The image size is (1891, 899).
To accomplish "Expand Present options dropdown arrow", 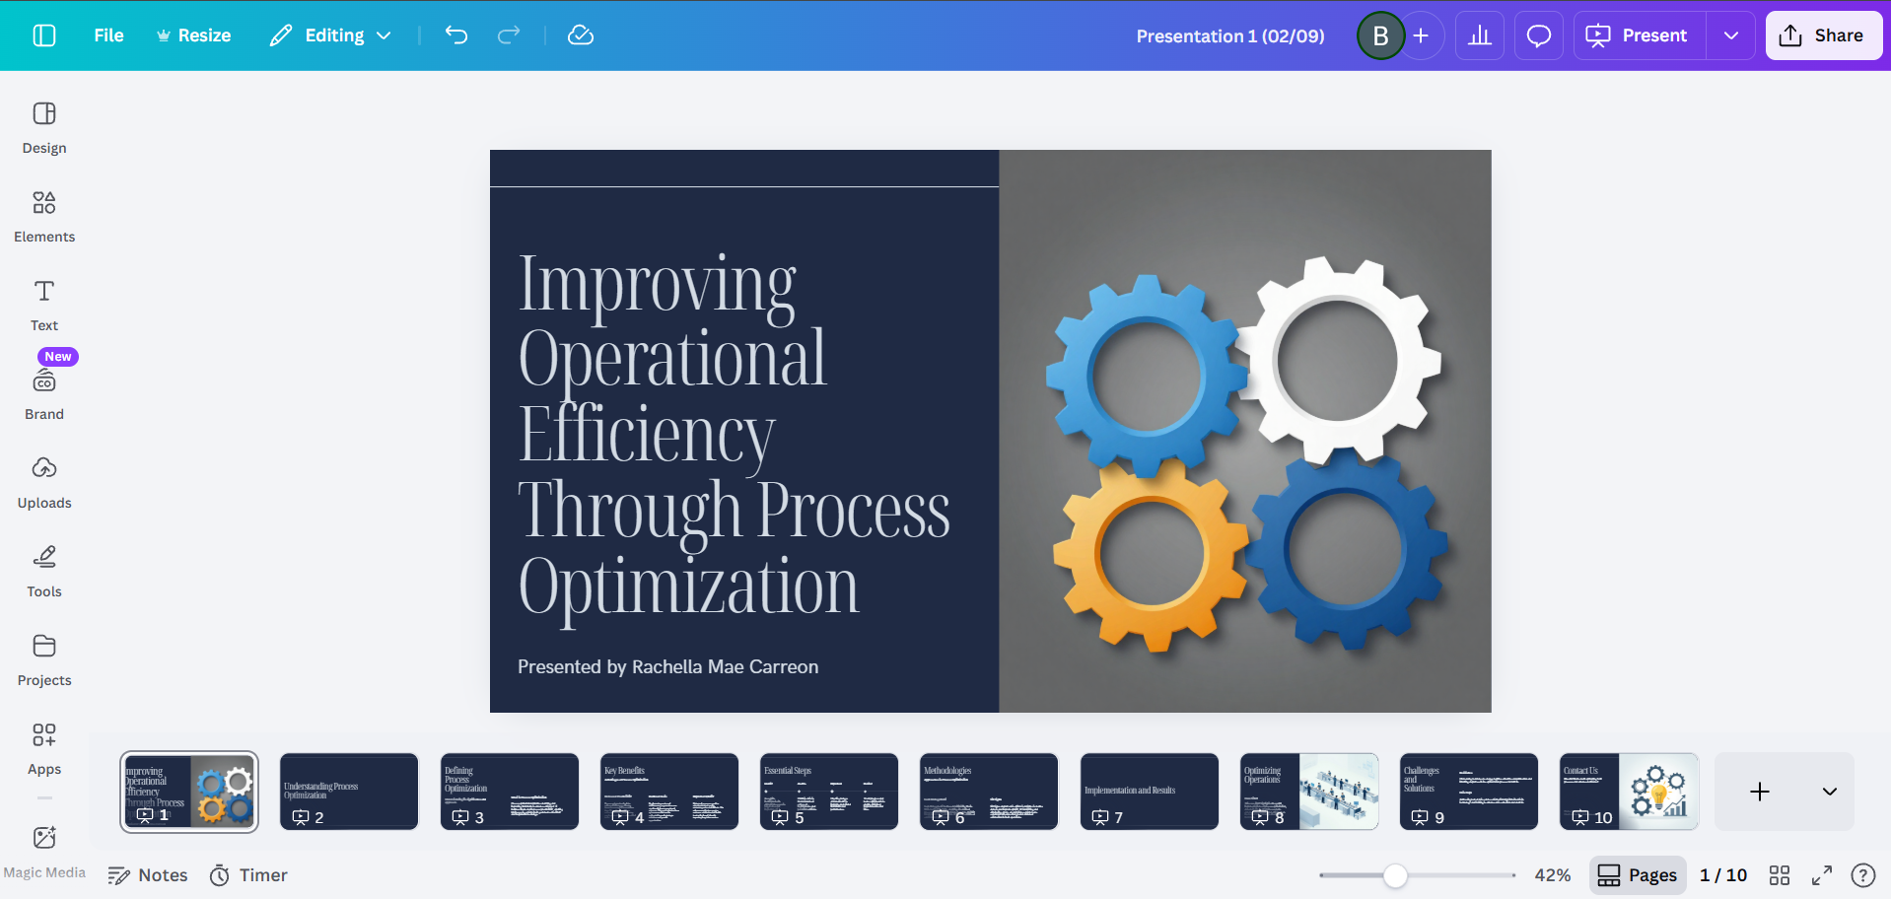I will click(1731, 35).
